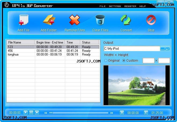Click the Clear Files trash bin icon

click(100, 20)
